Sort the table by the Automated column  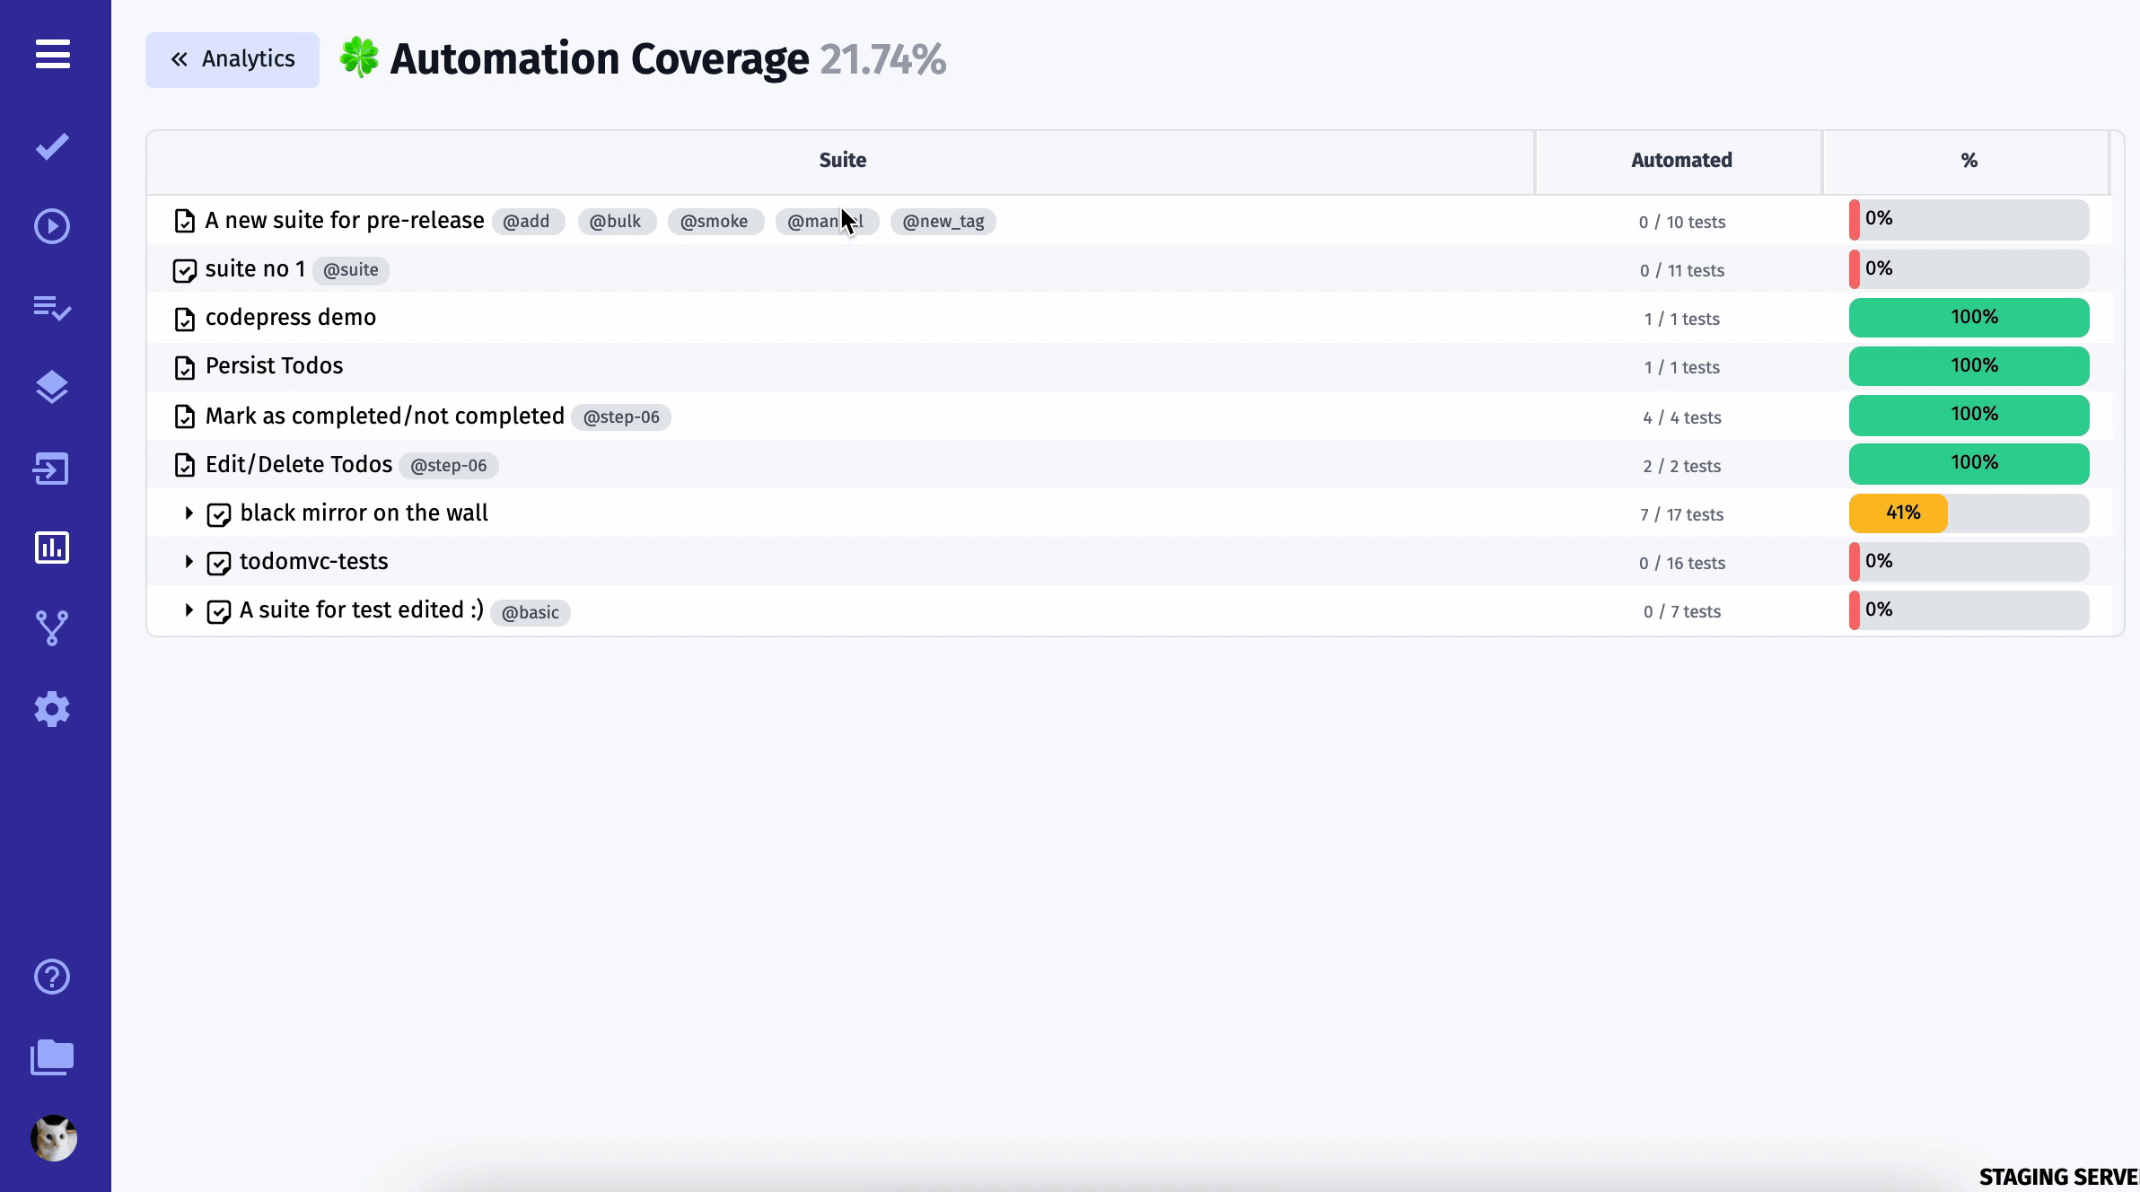coord(1680,160)
